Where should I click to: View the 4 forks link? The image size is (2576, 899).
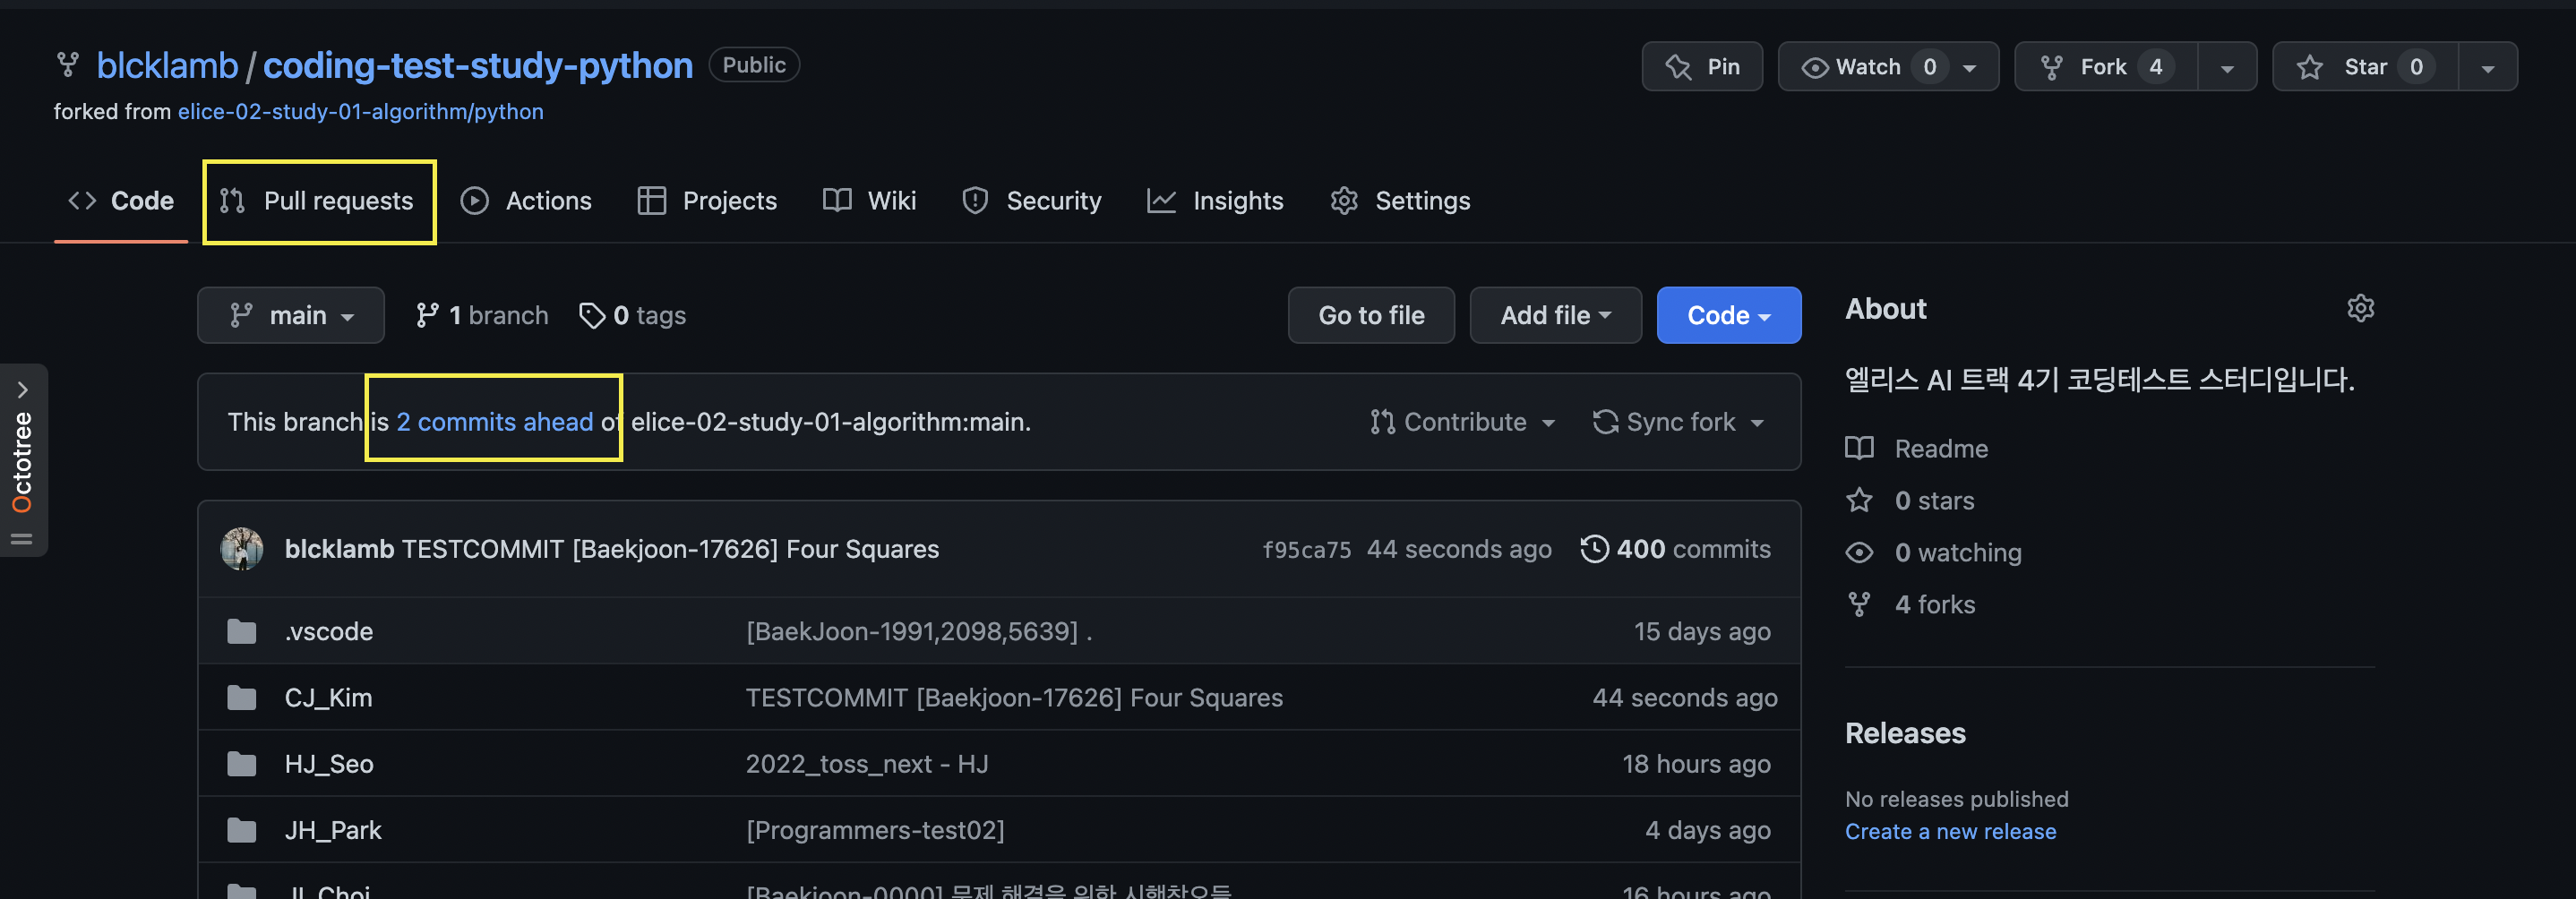click(1934, 604)
